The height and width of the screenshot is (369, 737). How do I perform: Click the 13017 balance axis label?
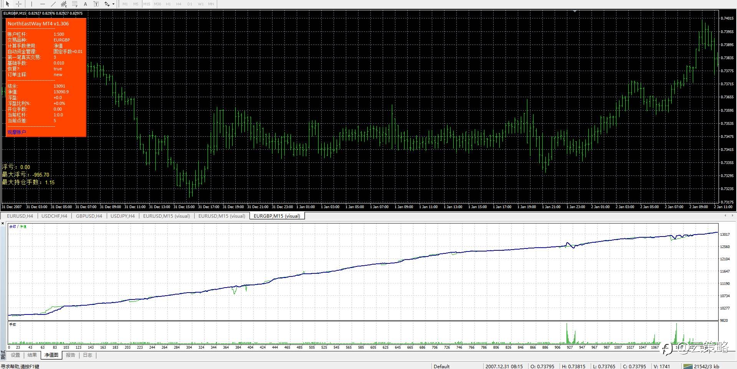point(725,234)
